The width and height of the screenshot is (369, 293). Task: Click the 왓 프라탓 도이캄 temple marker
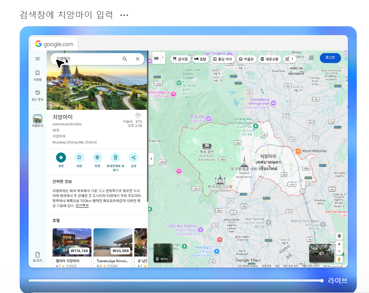click(x=220, y=180)
